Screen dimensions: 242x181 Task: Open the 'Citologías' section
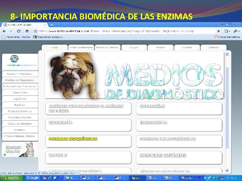(x=179, y=109)
